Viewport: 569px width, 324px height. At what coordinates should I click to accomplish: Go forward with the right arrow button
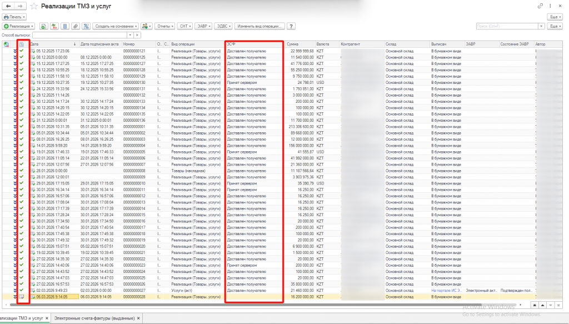pyautogui.click(x=21, y=6)
